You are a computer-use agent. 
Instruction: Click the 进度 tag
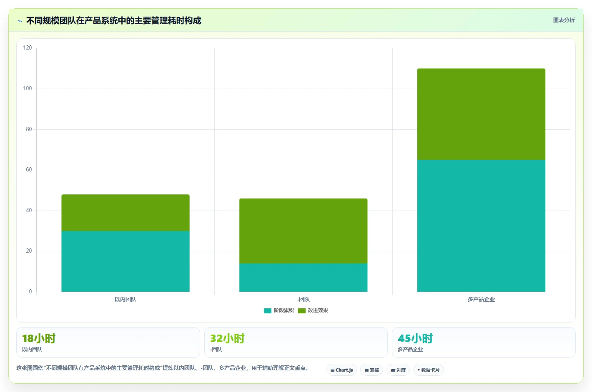tap(398, 370)
